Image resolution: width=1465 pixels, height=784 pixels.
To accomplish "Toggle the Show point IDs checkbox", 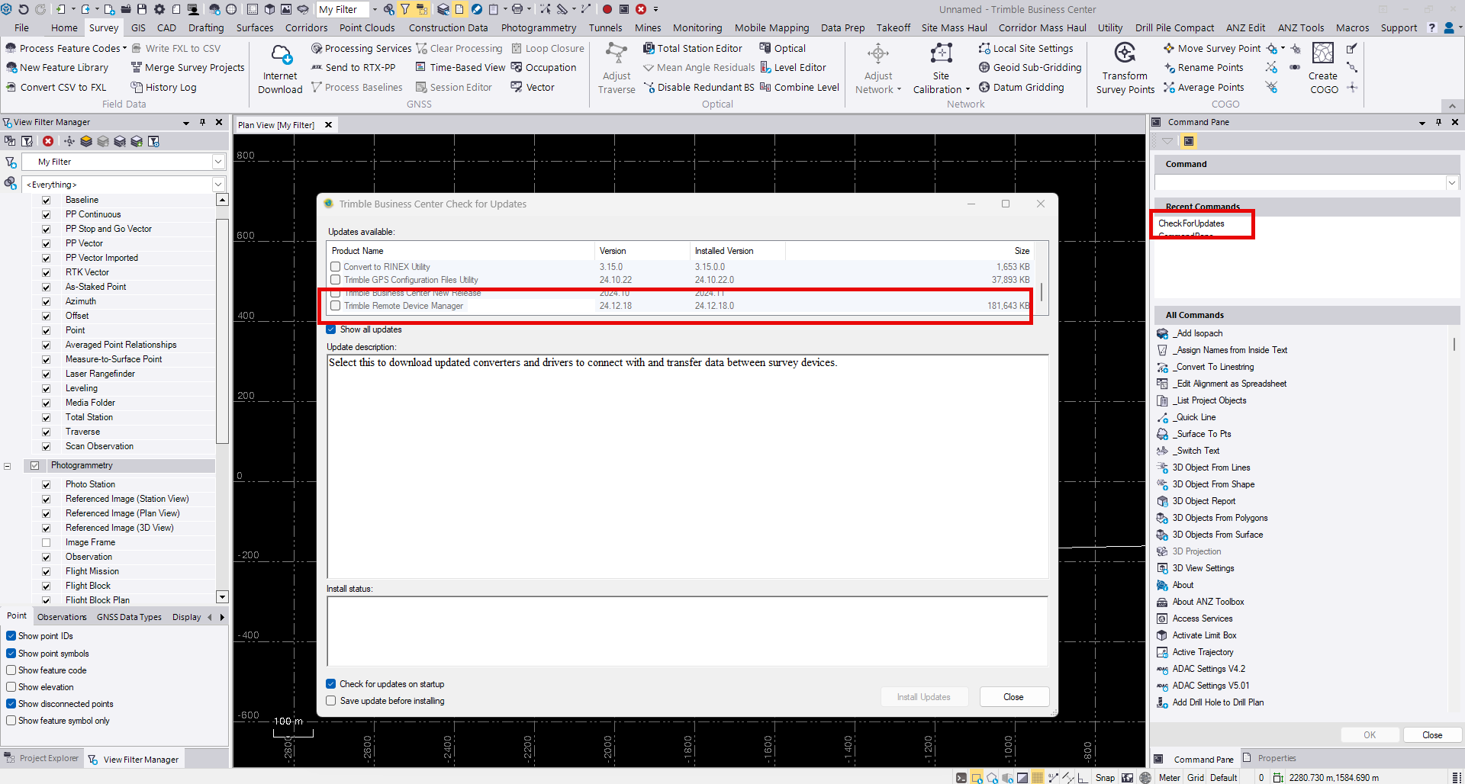I will click(x=11, y=636).
